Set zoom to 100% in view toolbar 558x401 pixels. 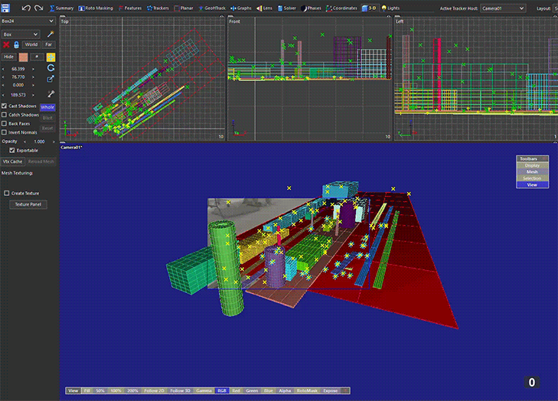click(x=116, y=391)
